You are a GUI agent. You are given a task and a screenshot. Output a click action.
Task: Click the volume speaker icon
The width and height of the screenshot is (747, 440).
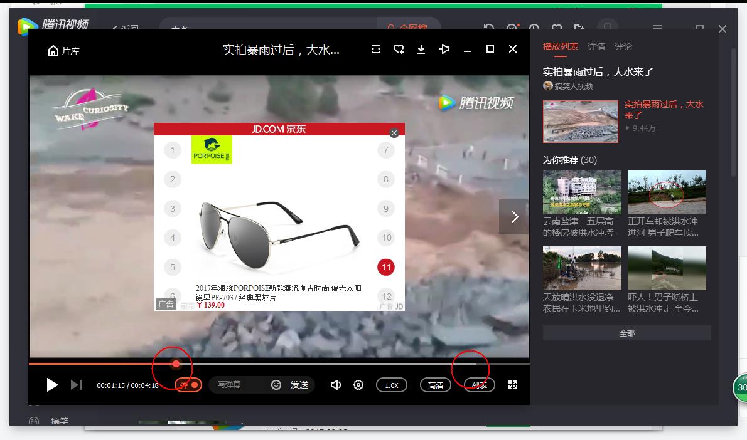coord(336,385)
